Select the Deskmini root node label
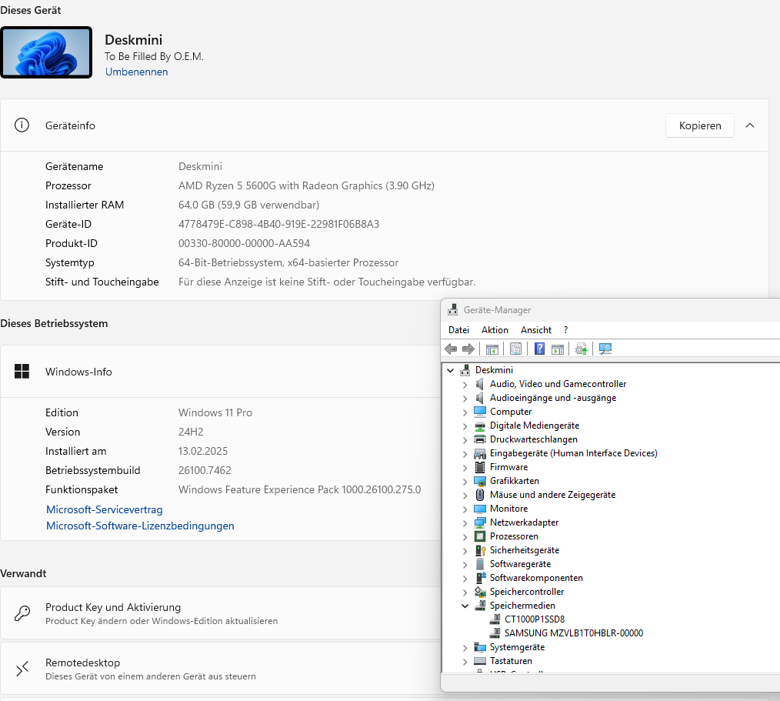The image size is (780, 701). tap(494, 369)
